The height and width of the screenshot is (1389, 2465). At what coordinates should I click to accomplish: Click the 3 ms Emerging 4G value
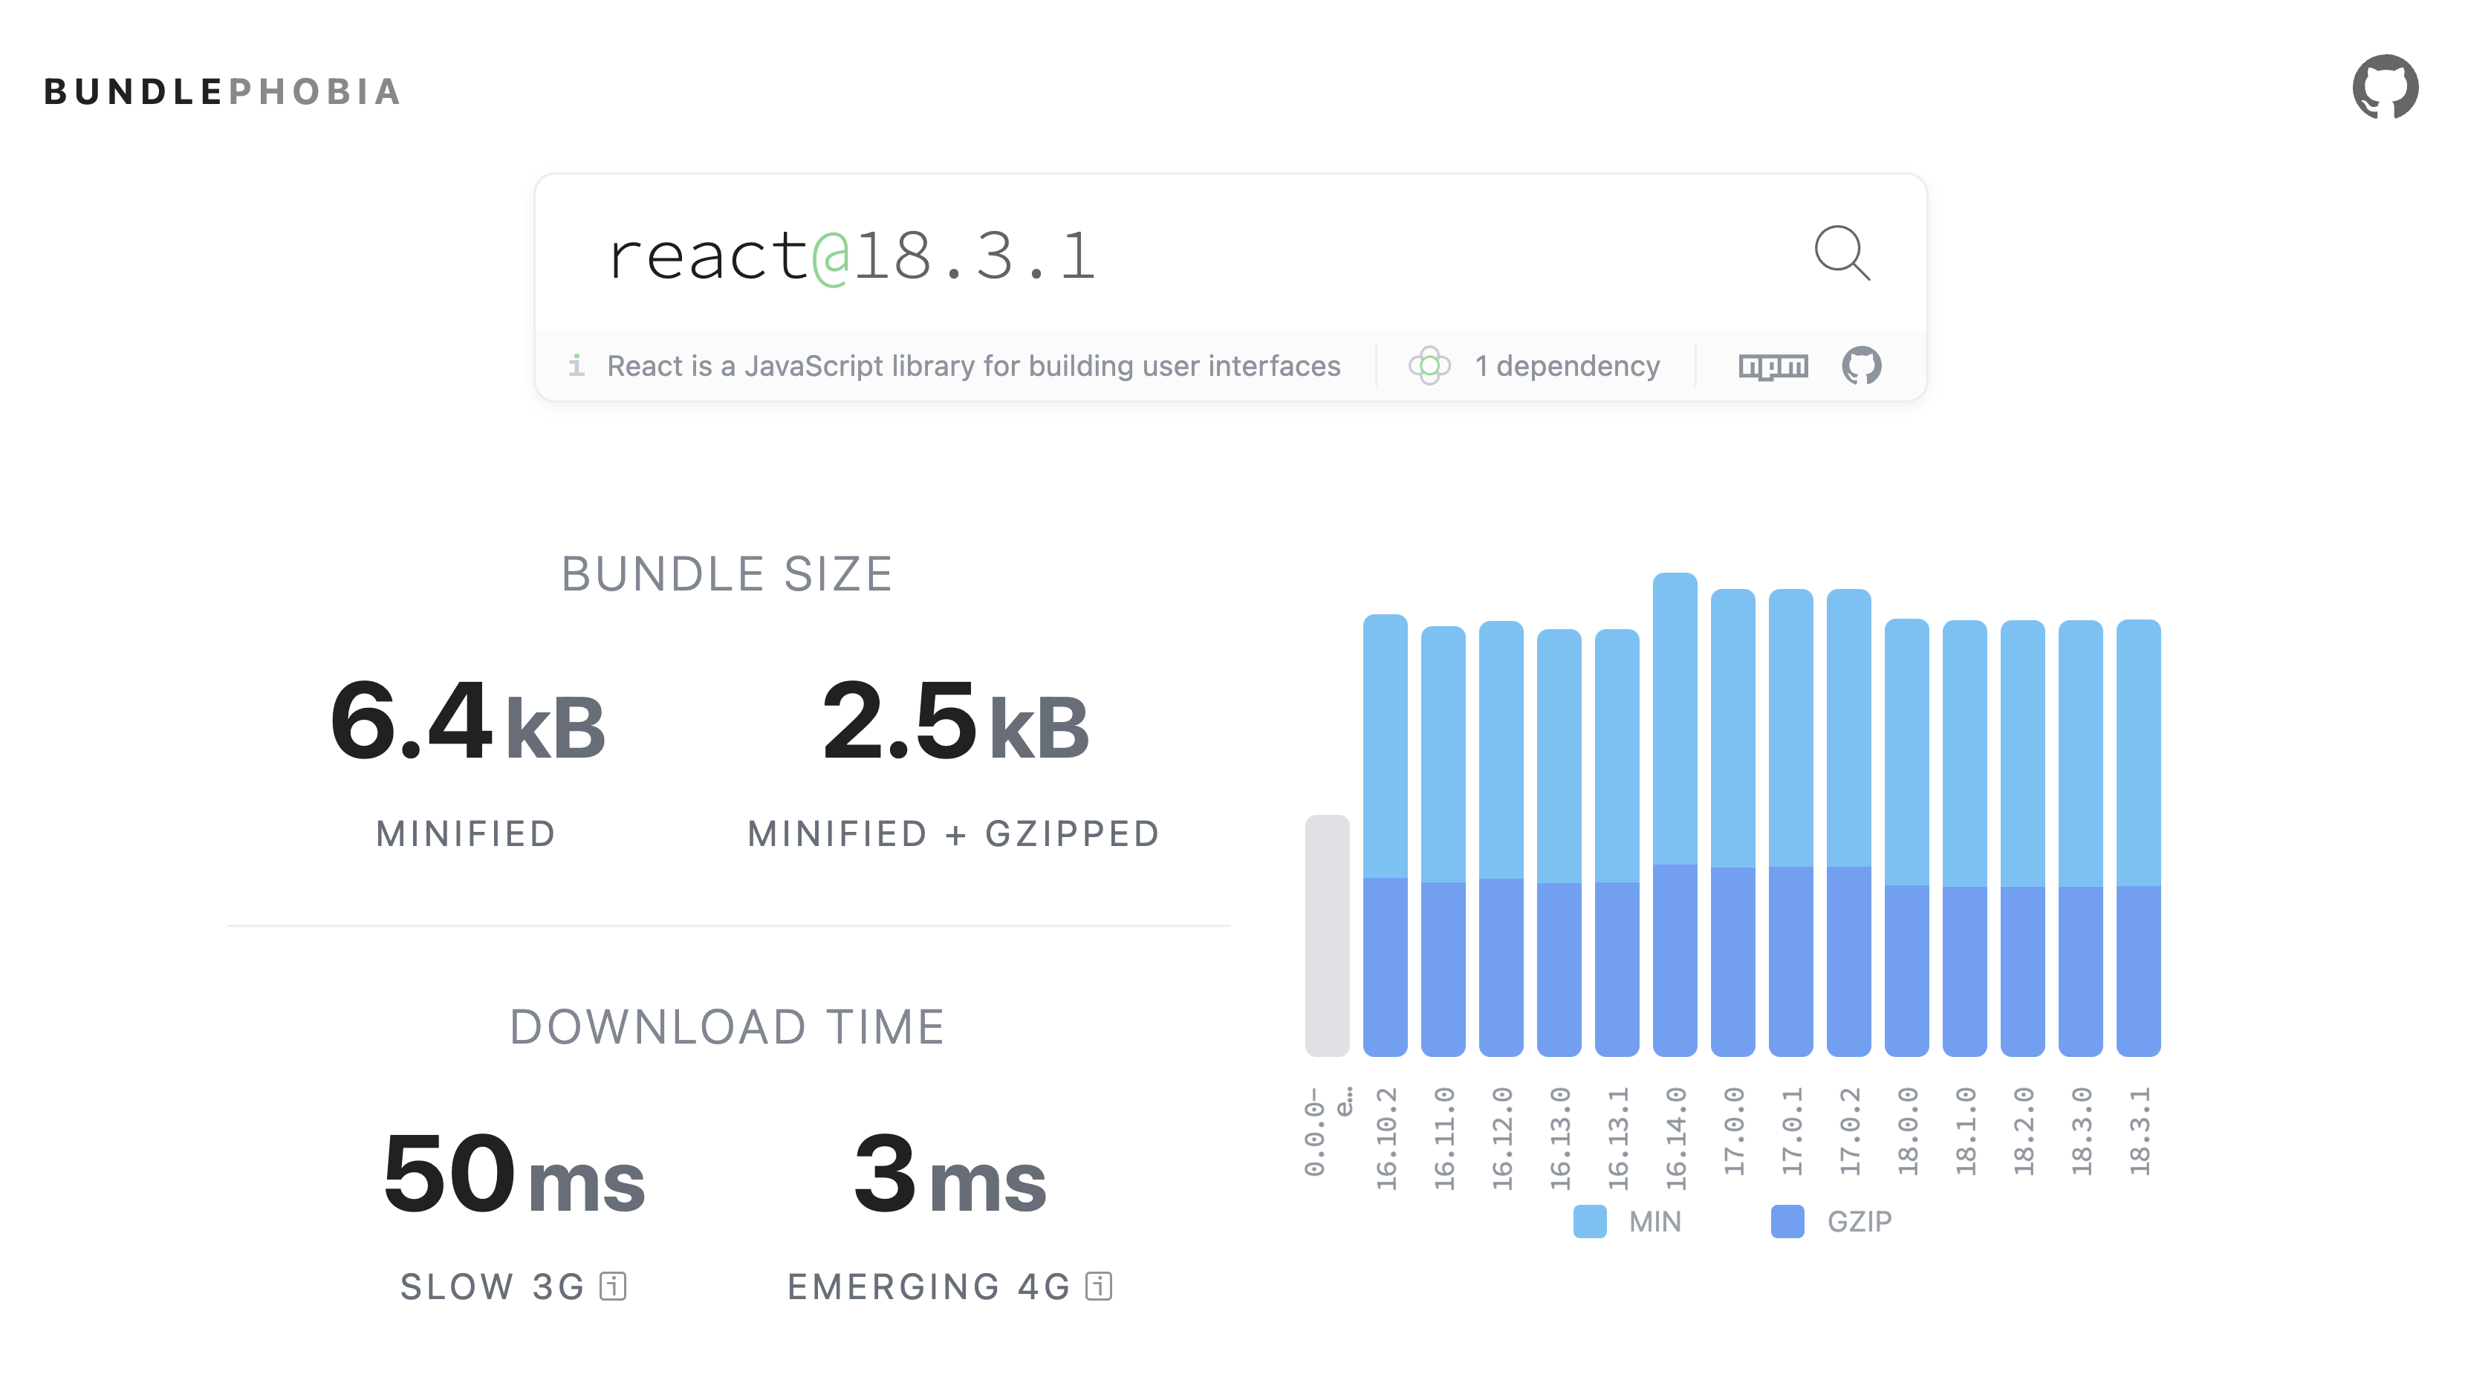(950, 1175)
